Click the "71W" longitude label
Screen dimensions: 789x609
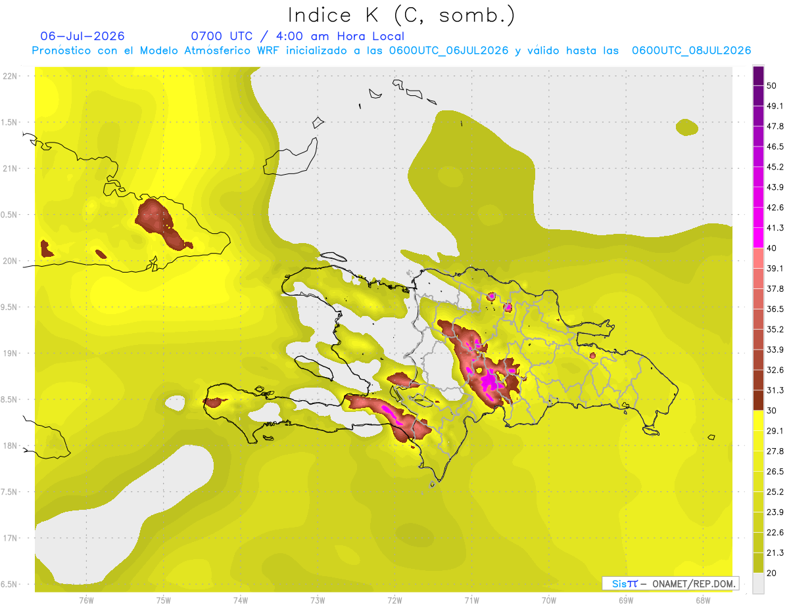(x=471, y=600)
